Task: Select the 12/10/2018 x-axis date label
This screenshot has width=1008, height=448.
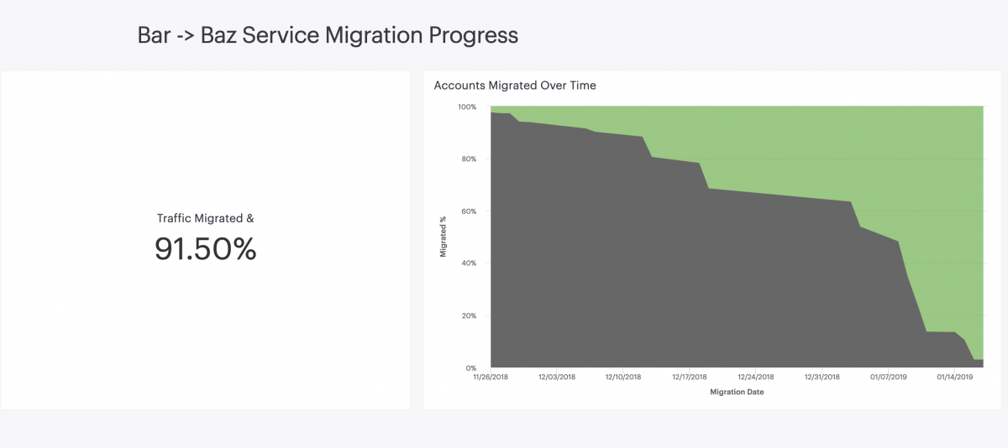Action: click(622, 378)
